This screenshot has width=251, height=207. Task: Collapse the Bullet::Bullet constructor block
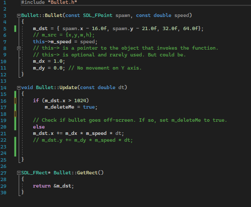pyautogui.click(x=19, y=16)
